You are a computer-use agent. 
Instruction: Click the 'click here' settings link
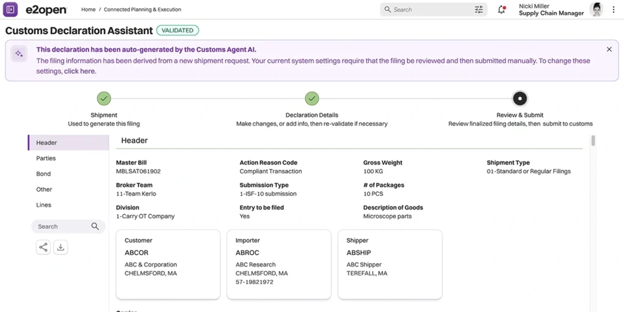click(x=80, y=71)
